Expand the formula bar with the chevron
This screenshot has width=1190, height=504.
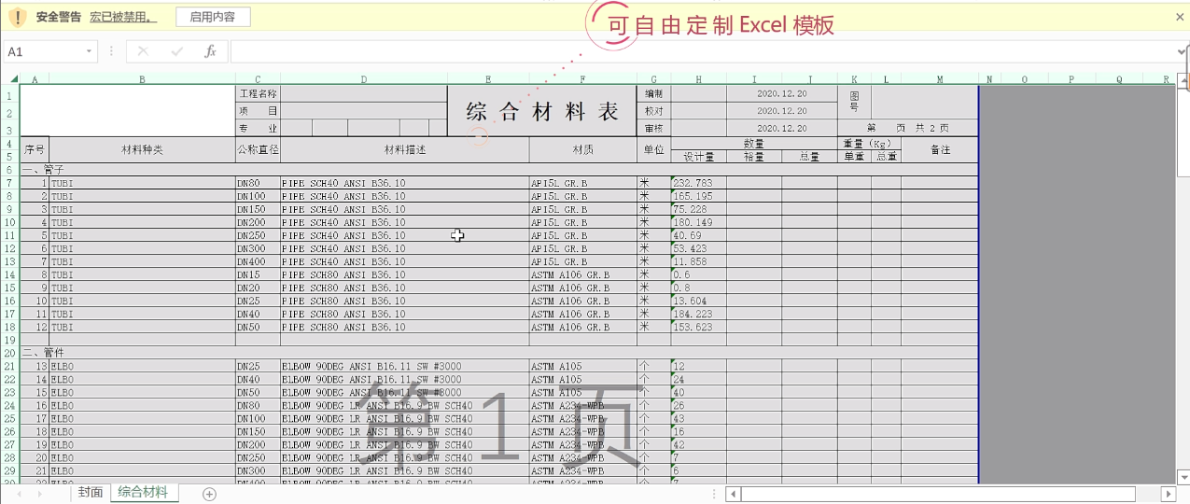(x=1183, y=51)
